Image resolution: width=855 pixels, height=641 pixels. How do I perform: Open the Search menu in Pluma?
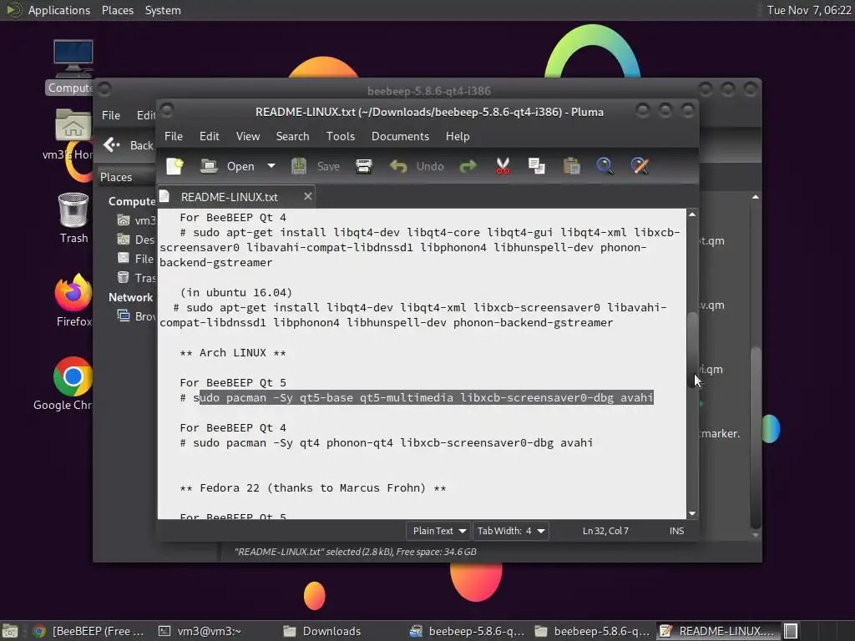[292, 136]
